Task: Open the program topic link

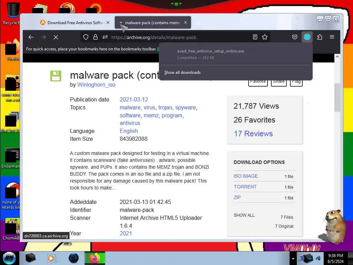Action: (172, 115)
